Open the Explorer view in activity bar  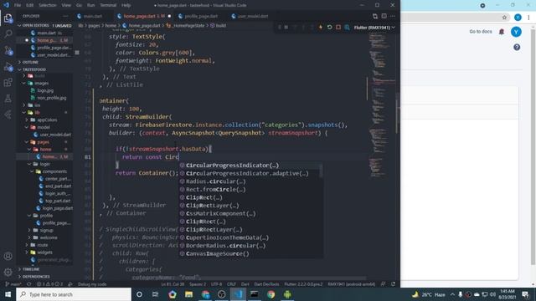pyautogui.click(x=8, y=18)
